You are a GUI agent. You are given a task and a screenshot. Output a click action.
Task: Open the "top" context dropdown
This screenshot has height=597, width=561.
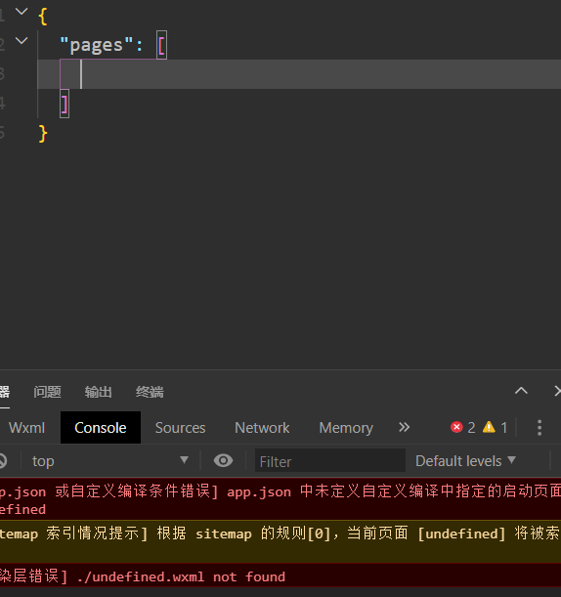(110, 461)
